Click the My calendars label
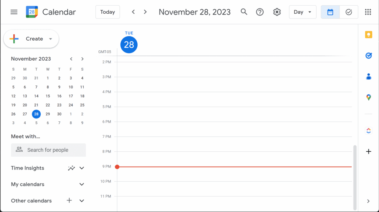Viewport: 379px width, 212px height. tap(27, 185)
